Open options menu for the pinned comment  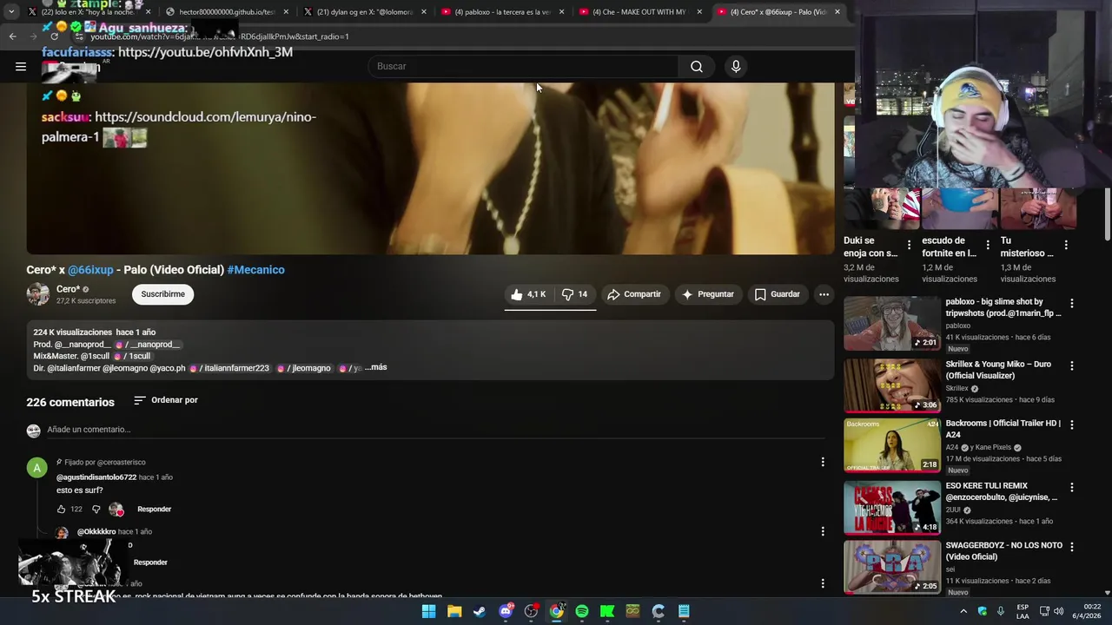pyautogui.click(x=823, y=462)
